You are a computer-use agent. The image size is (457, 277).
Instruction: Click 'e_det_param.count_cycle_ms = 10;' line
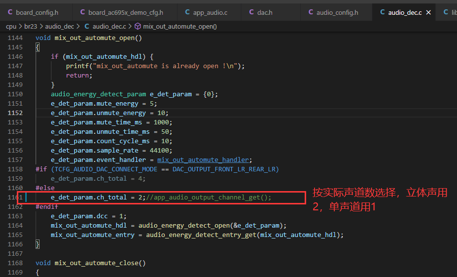[x=111, y=141]
